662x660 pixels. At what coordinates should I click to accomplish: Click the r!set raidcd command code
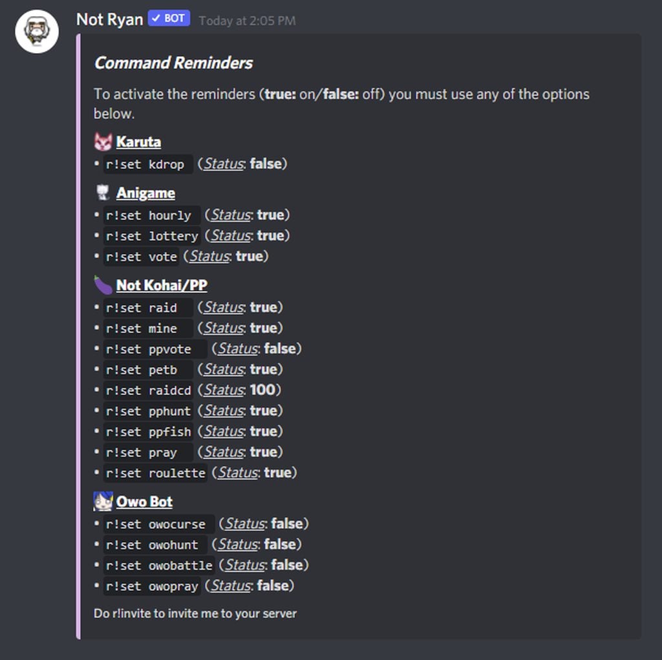tap(148, 390)
